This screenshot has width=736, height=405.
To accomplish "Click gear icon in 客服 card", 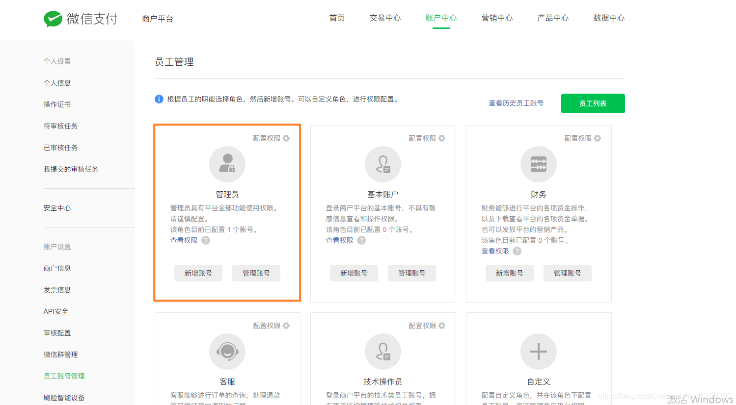I will (286, 326).
